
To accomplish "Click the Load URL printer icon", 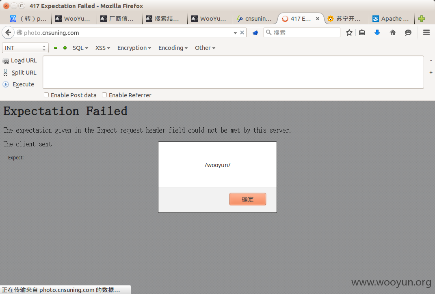I will (x=6, y=61).
